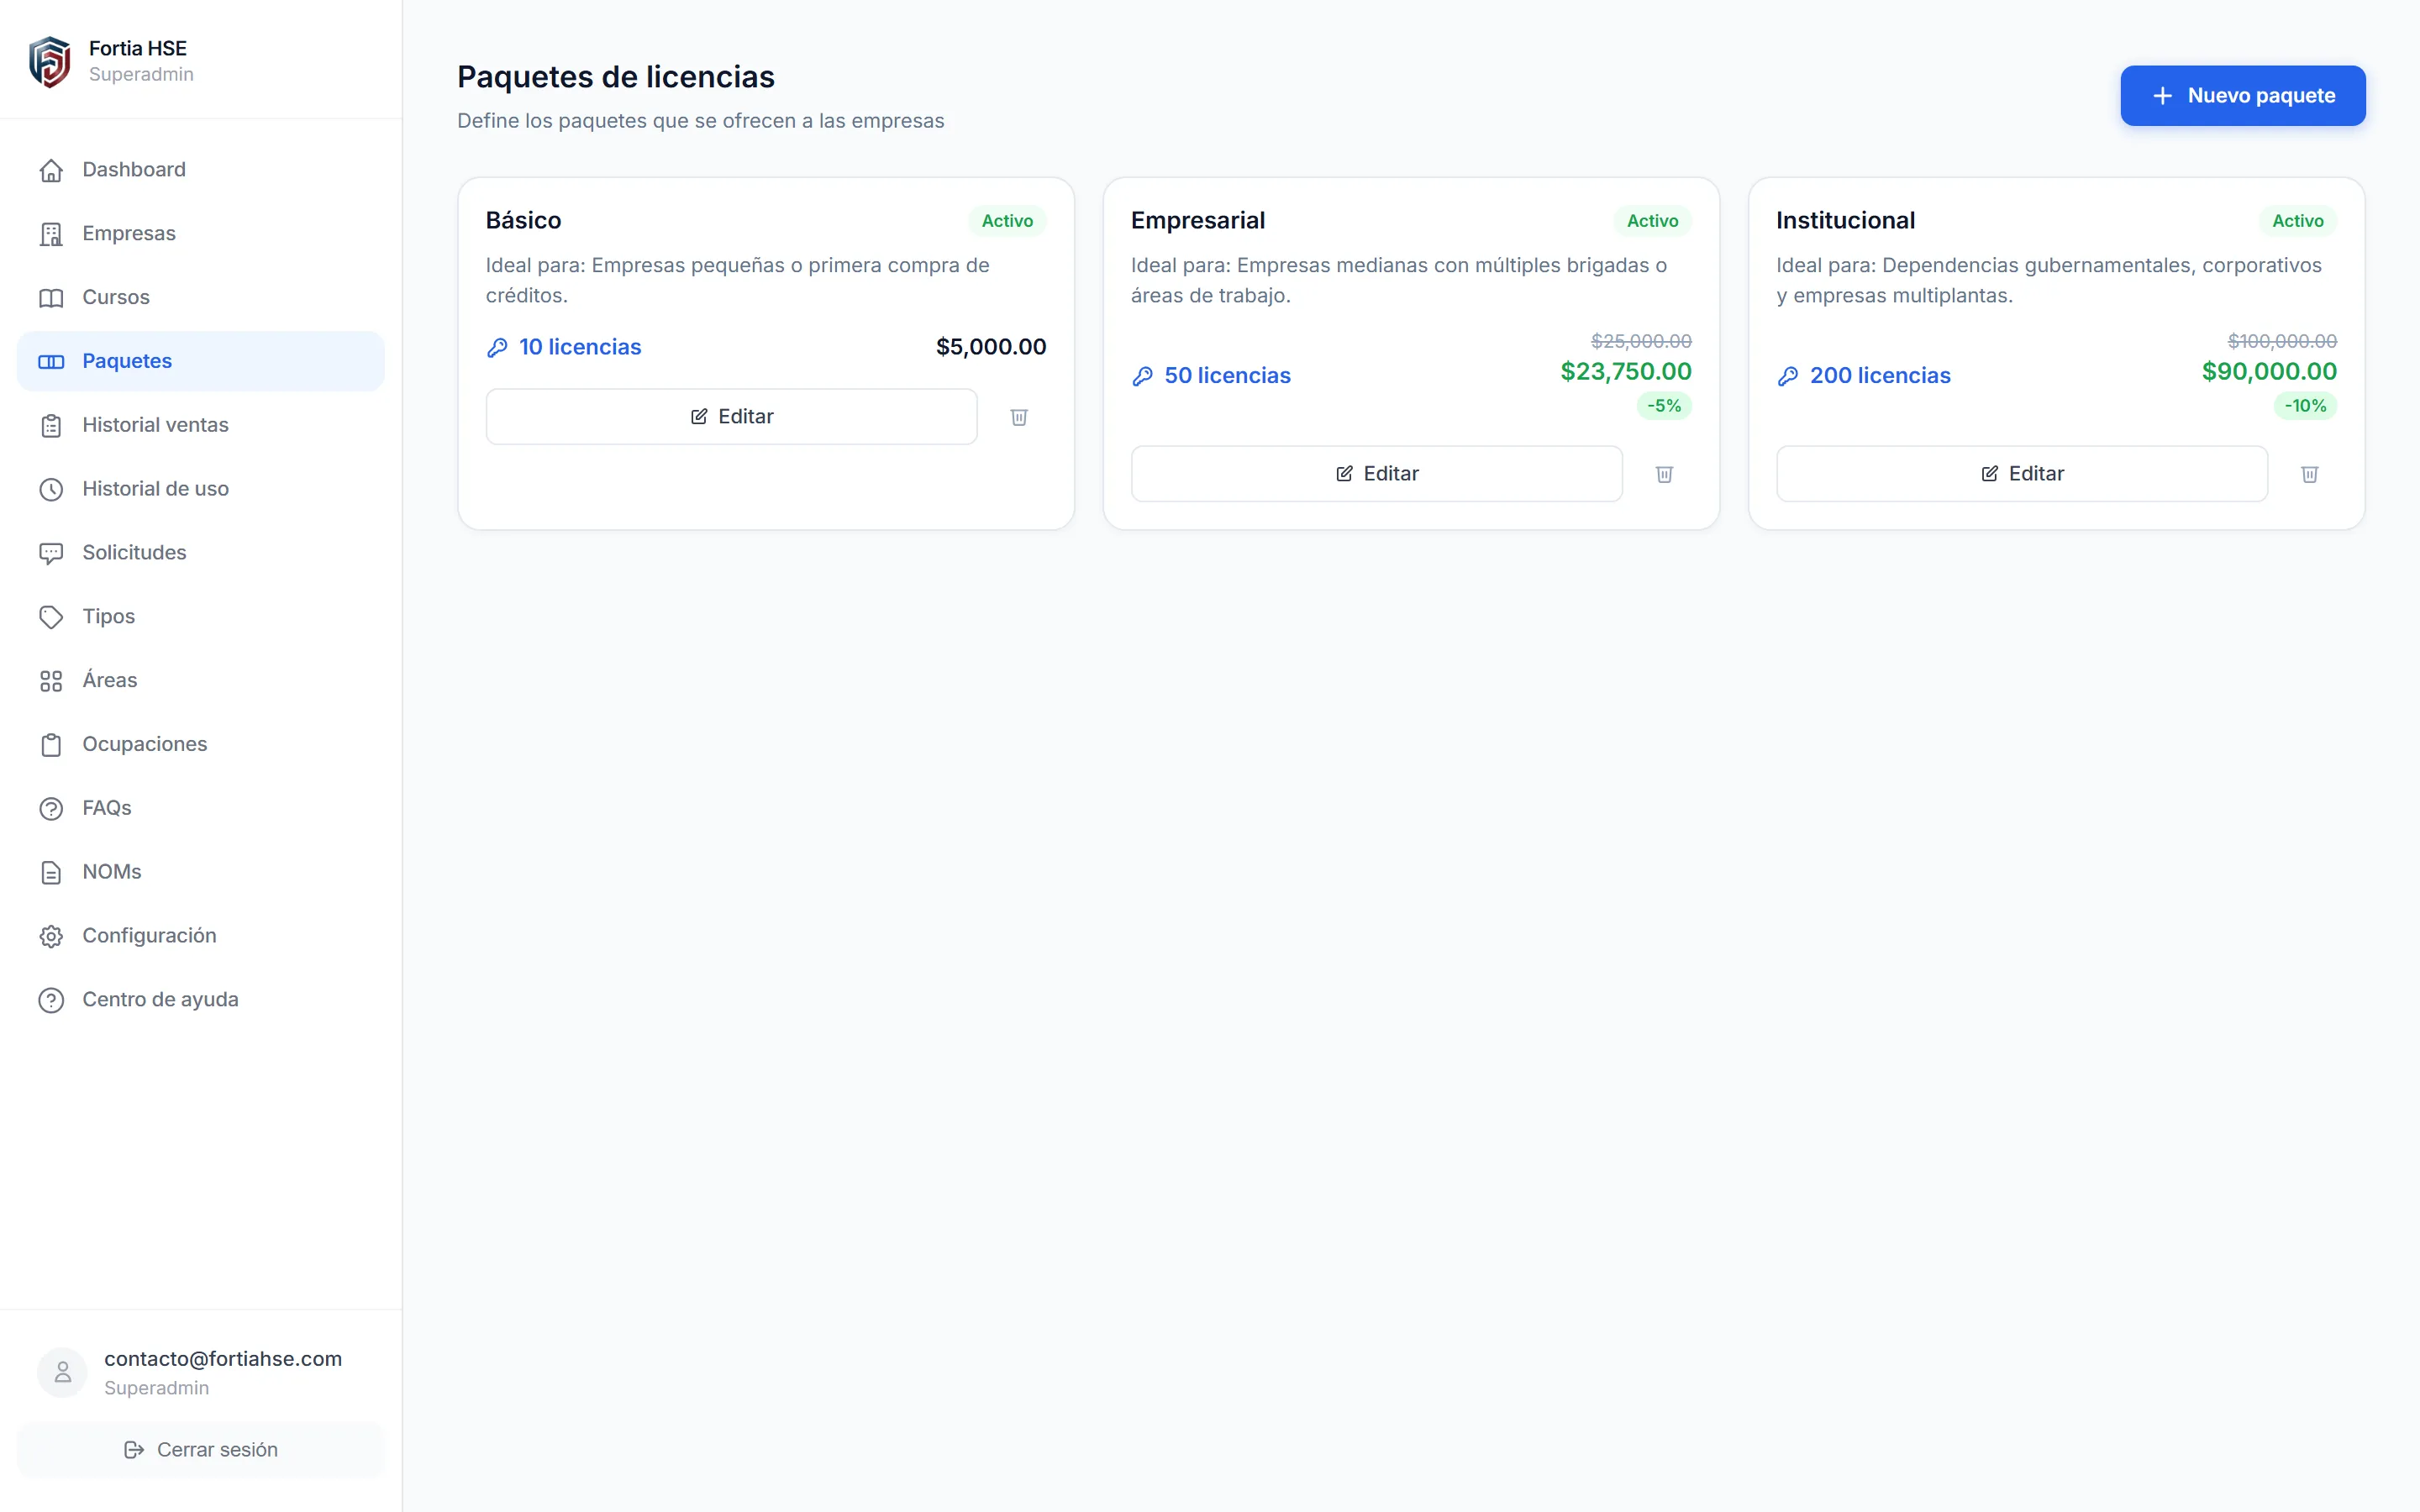
Task: Click the key icon beside 50 licencias
Action: [x=1142, y=376]
